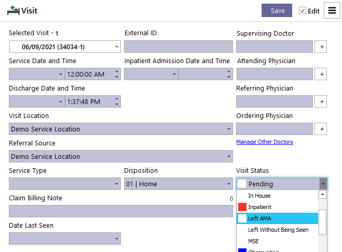Click the Referring Physician field
This screenshot has height=252, width=342.
coord(275,101)
